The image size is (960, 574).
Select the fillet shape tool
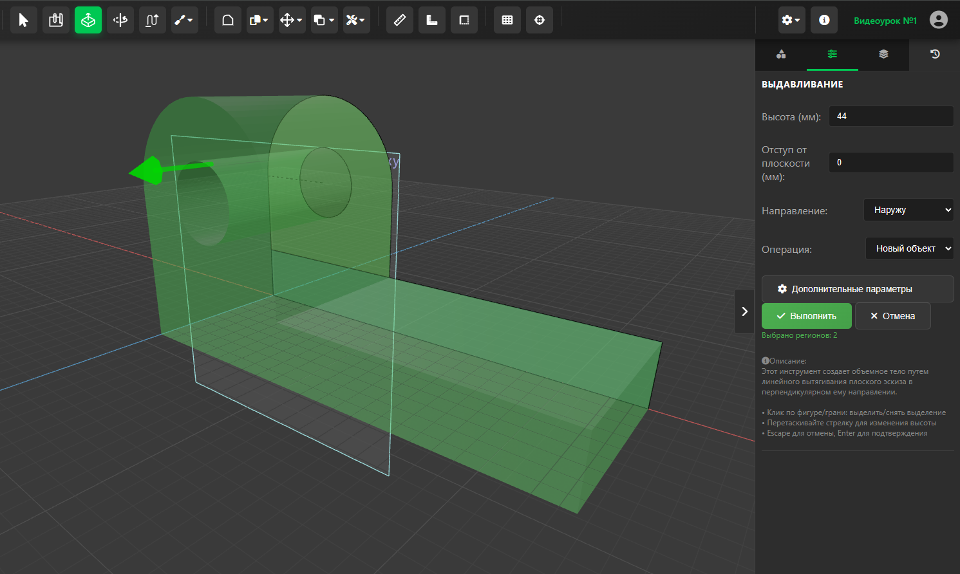(228, 20)
